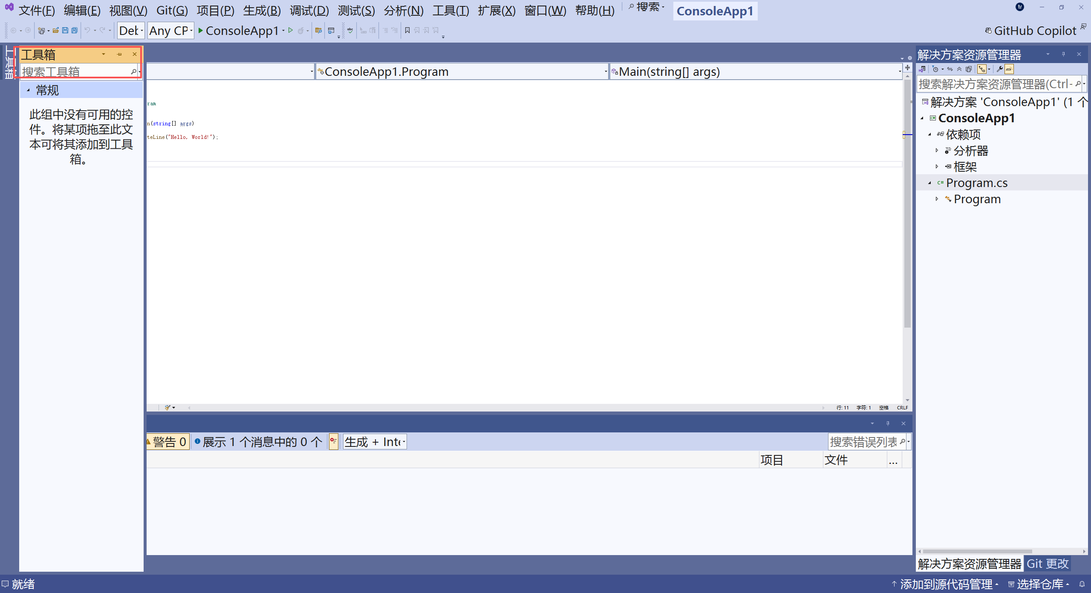Click 添加到源代码管理 in status bar
Viewport: 1091px width, 593px height.
click(x=945, y=584)
